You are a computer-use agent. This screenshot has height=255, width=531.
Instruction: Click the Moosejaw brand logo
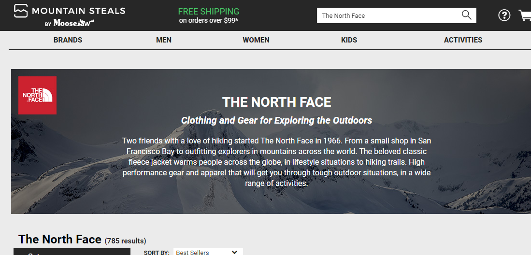(x=73, y=23)
